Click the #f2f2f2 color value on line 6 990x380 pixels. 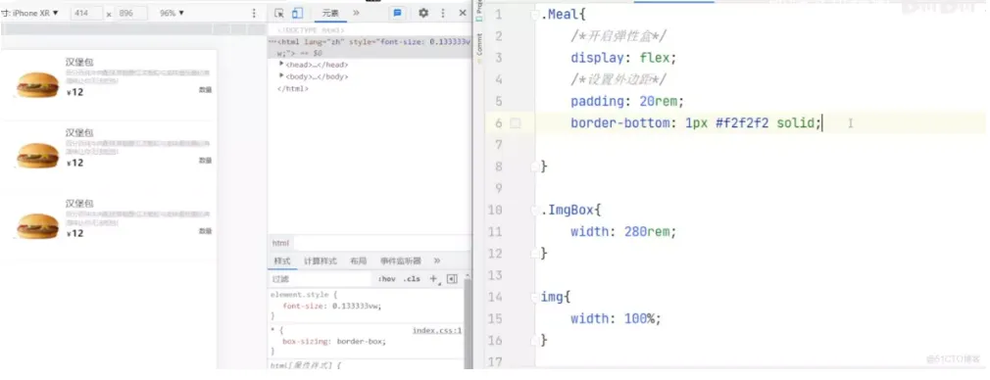coord(742,123)
